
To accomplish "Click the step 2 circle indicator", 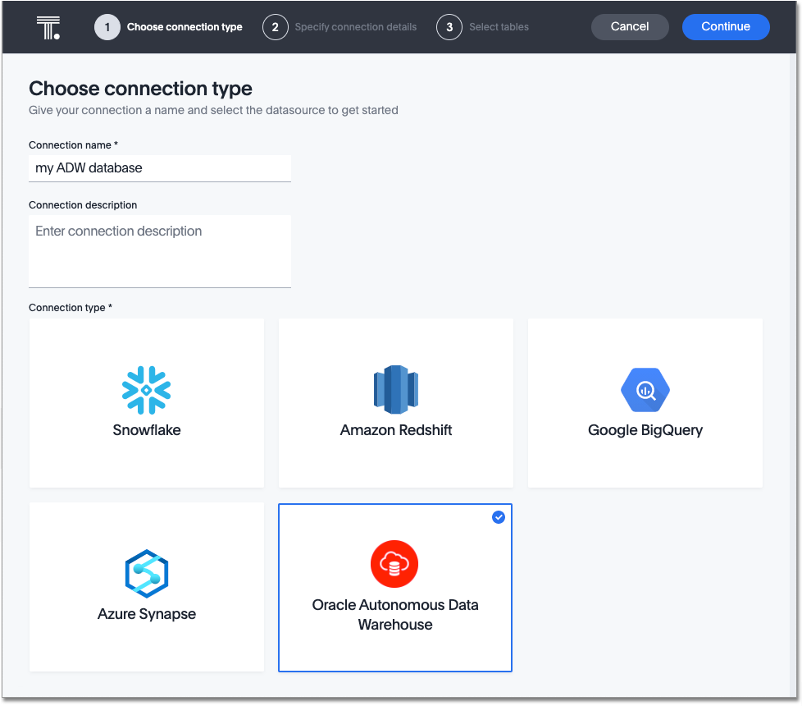I will tap(276, 27).
